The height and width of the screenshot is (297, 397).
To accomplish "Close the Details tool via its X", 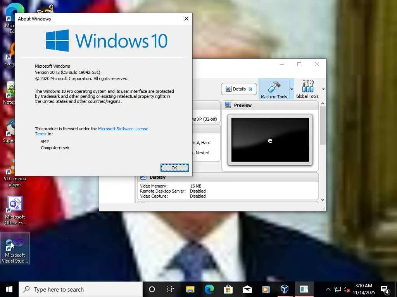I will tap(250, 89).
